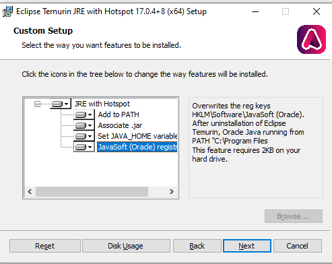Click the feature description starting 'Overwrites the reg keys'
The height and width of the screenshot is (264, 332).
(248, 123)
